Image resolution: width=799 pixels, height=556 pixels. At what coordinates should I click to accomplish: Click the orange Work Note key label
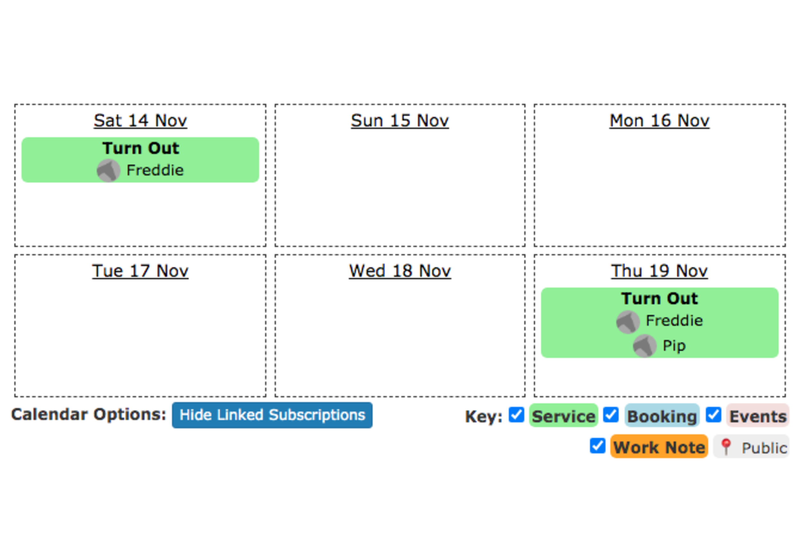coord(659,446)
